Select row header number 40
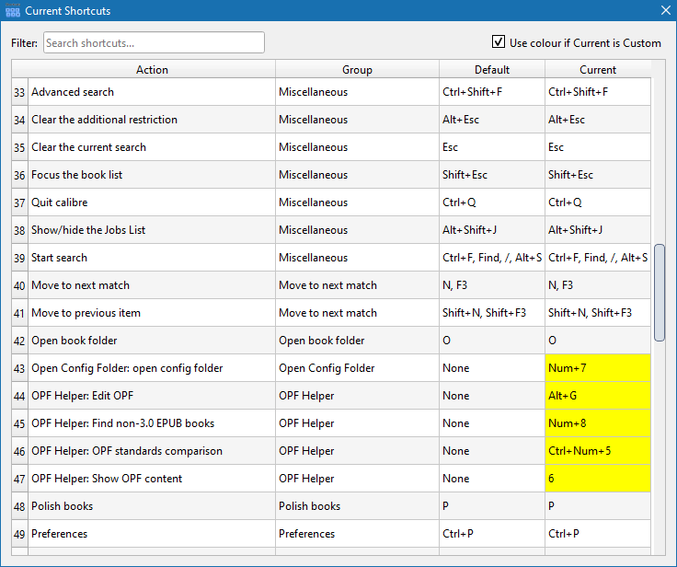This screenshot has width=677, height=567. [x=19, y=285]
